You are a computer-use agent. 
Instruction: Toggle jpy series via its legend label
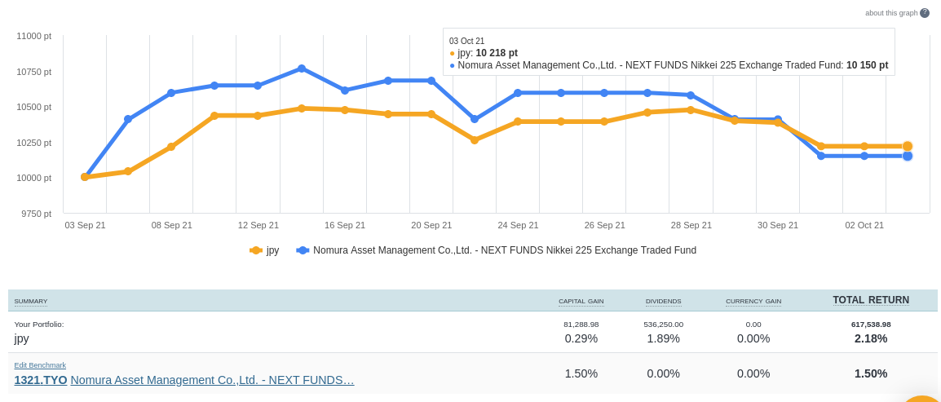272,250
